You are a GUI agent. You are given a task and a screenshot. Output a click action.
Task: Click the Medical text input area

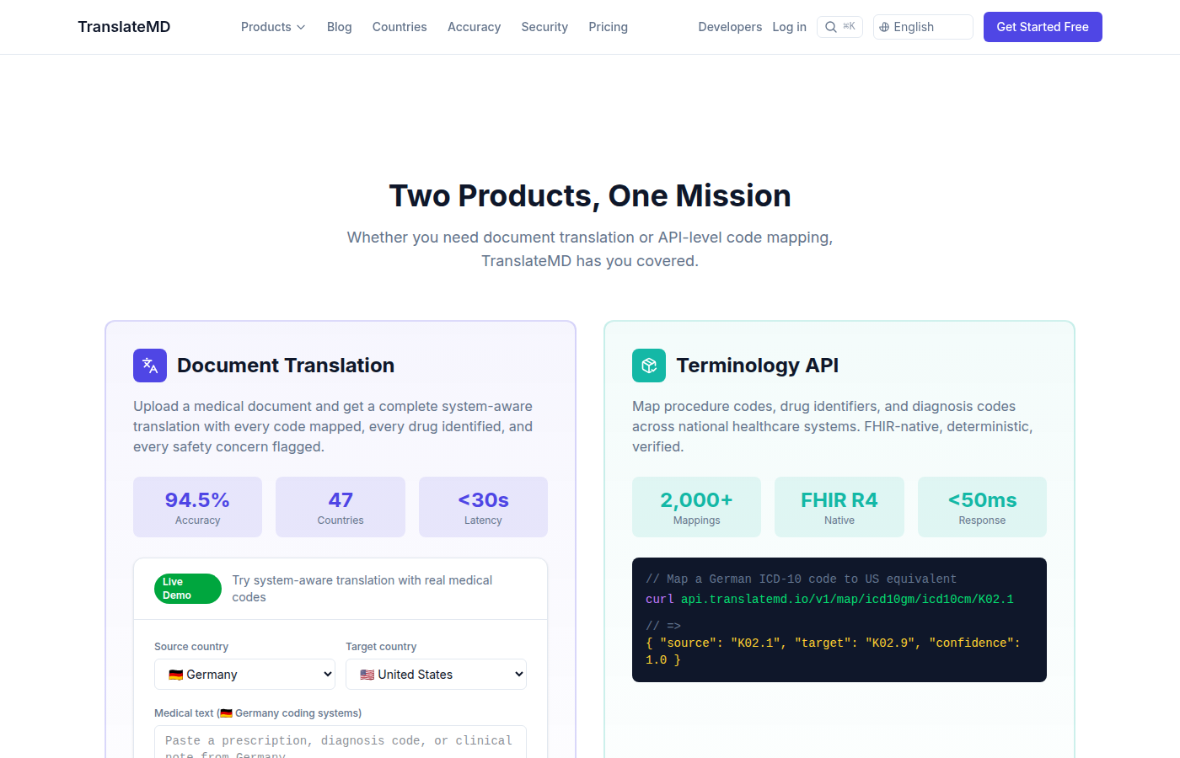(x=341, y=742)
